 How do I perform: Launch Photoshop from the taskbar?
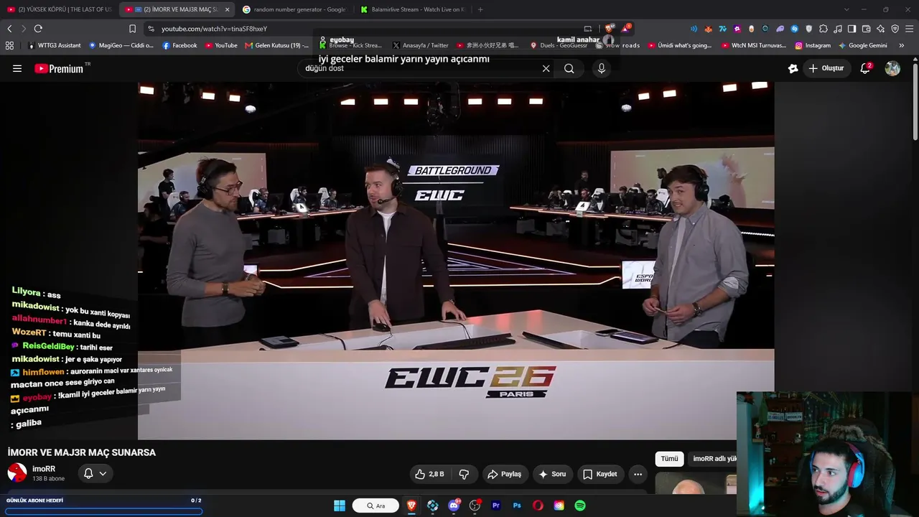pyautogui.click(x=517, y=506)
